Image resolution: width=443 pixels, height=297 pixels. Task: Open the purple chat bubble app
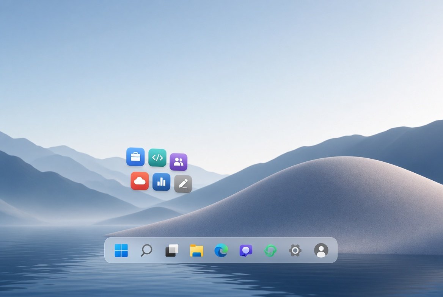coord(246,251)
